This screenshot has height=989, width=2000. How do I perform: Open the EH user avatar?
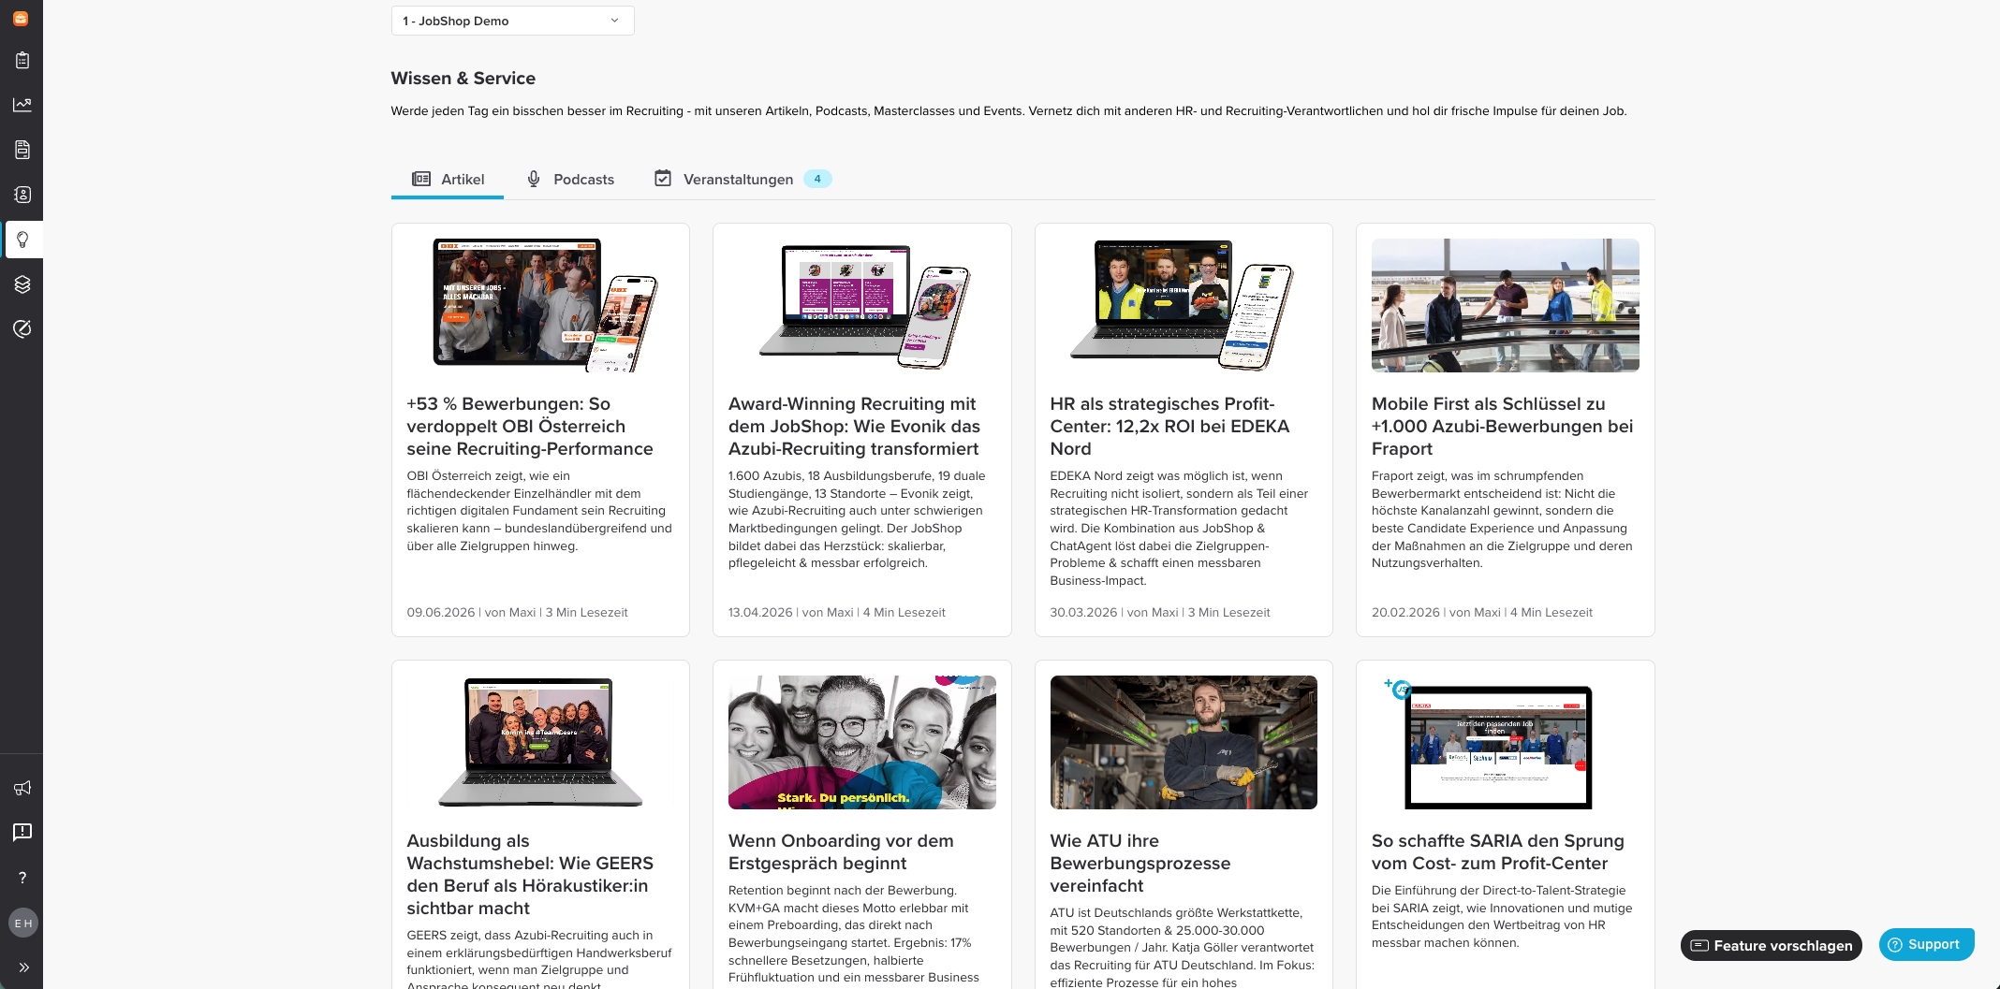22,923
